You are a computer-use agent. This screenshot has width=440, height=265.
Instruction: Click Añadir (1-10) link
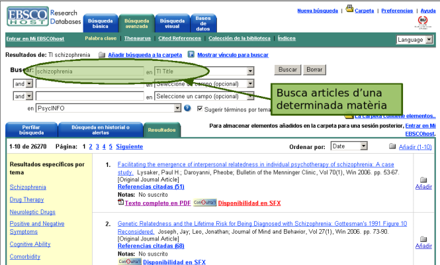(416, 146)
